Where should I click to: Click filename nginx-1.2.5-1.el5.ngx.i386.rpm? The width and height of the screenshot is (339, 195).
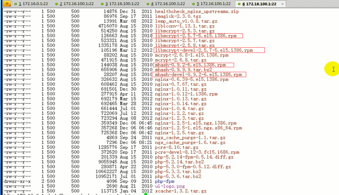pyautogui.click(x=196, y=123)
